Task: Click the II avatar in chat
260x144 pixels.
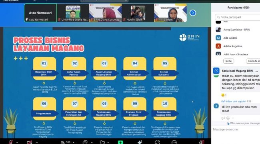Action: (216, 106)
